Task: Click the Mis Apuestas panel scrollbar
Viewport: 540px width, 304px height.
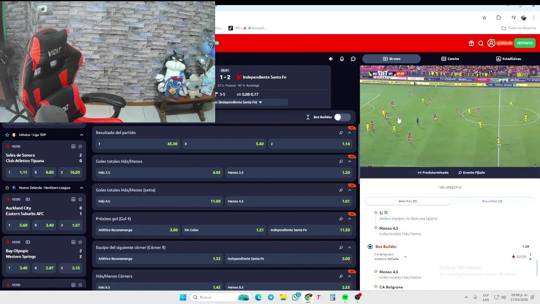Action: pyautogui.click(x=537, y=268)
